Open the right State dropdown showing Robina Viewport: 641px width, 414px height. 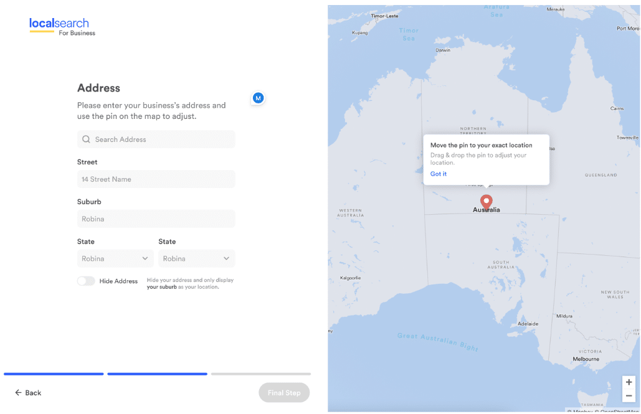pos(196,258)
